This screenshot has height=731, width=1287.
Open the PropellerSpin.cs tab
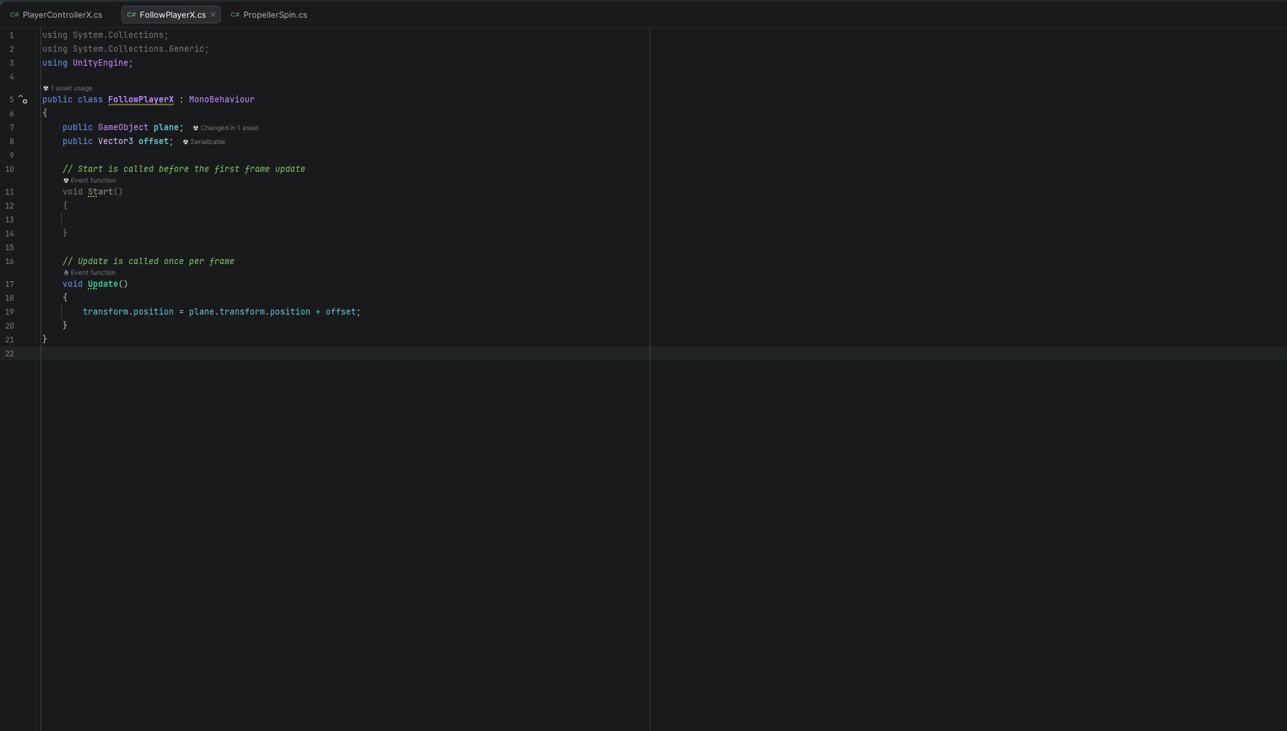click(274, 15)
